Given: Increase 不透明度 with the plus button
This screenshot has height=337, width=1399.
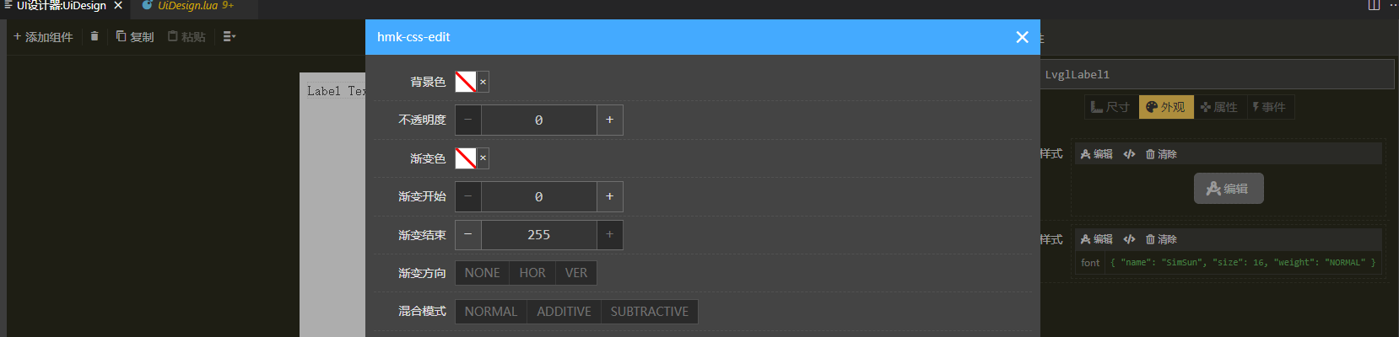Looking at the screenshot, I should 609,120.
